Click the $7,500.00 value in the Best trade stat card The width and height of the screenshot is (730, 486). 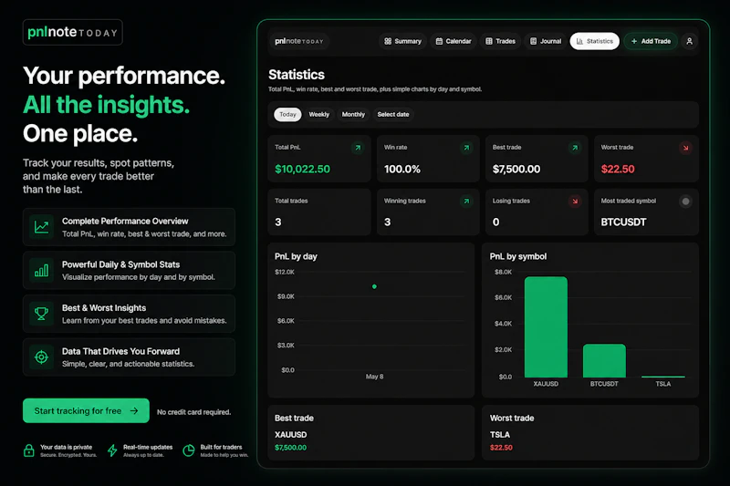516,170
